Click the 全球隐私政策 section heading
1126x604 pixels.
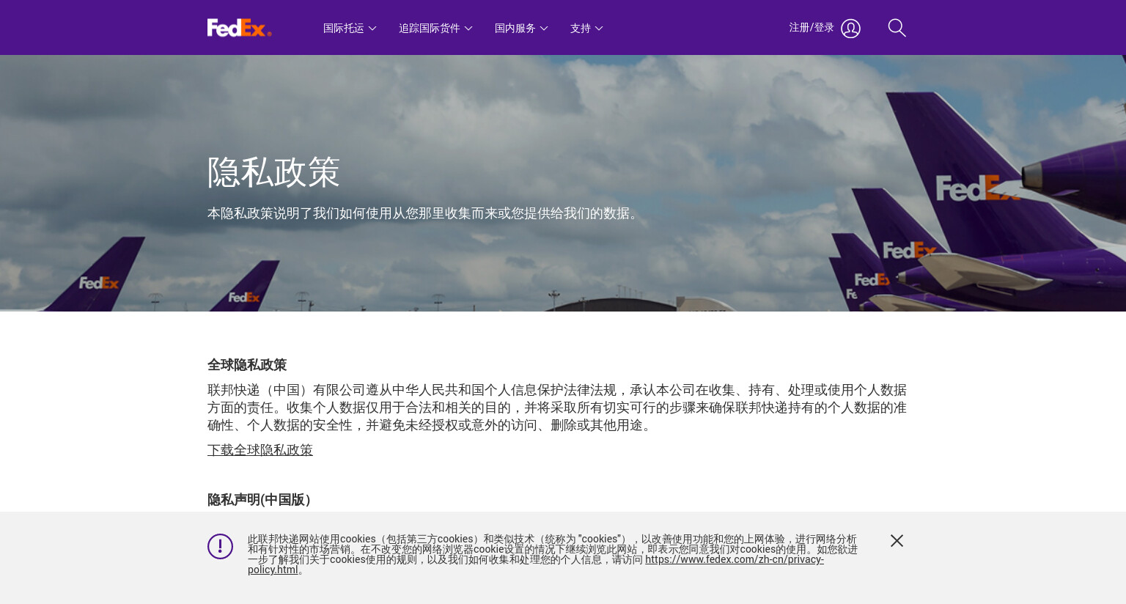pos(247,365)
